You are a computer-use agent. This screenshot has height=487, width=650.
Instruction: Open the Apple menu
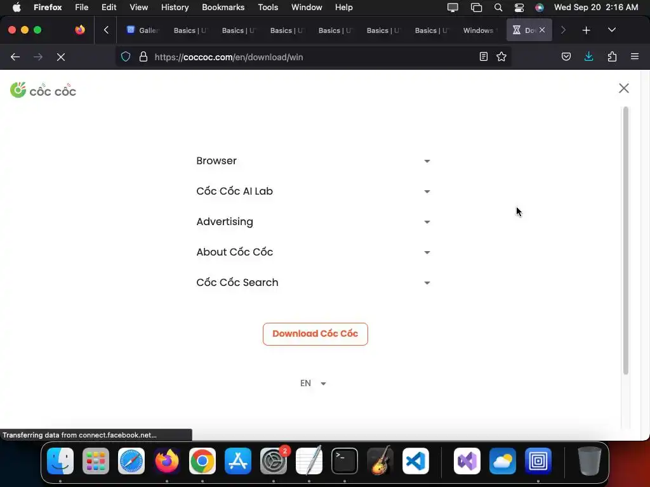17,8
